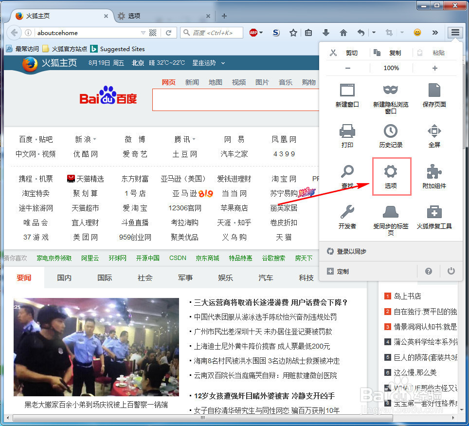The width and height of the screenshot is (469, 426).
Task: Select the 娱乐 news category tab
Action: pos(225,278)
